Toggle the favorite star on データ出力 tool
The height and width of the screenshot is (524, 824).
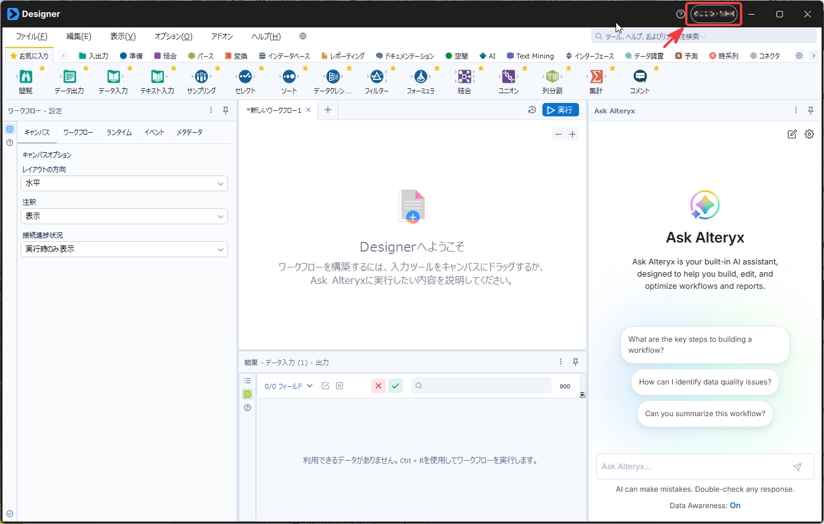click(86, 68)
